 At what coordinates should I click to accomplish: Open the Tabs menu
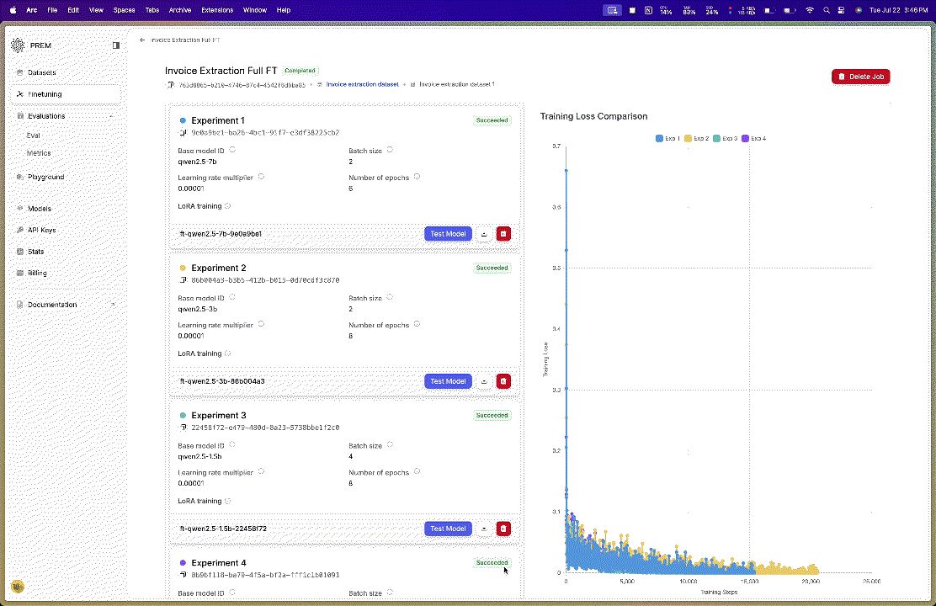[x=152, y=10]
